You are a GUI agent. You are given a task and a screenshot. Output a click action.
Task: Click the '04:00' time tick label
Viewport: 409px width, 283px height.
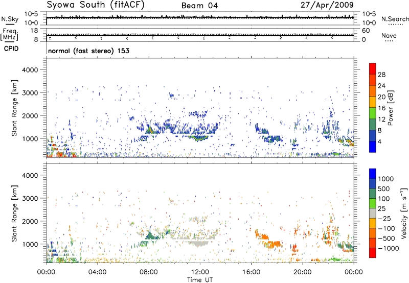[x=97, y=272]
